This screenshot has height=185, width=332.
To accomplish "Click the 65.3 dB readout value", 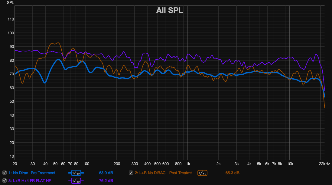I will point(232,173).
